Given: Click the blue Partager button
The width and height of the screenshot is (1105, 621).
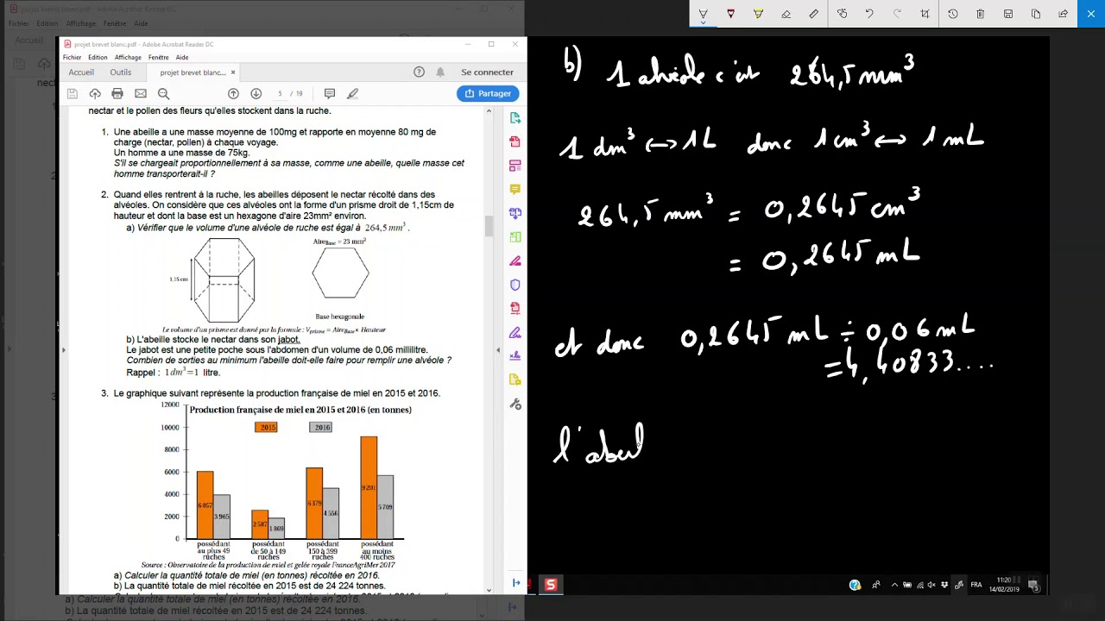Looking at the screenshot, I should pos(488,93).
